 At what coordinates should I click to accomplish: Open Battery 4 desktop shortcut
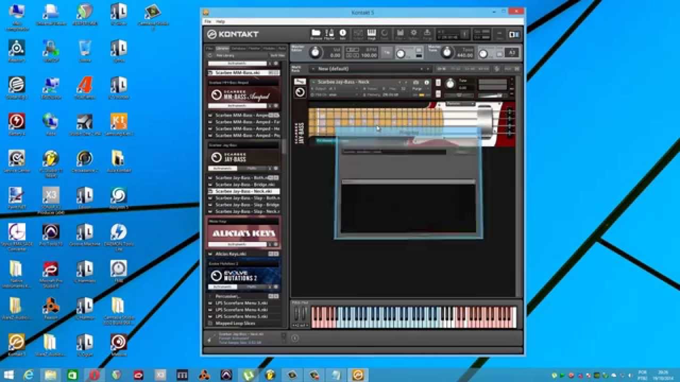(16, 124)
